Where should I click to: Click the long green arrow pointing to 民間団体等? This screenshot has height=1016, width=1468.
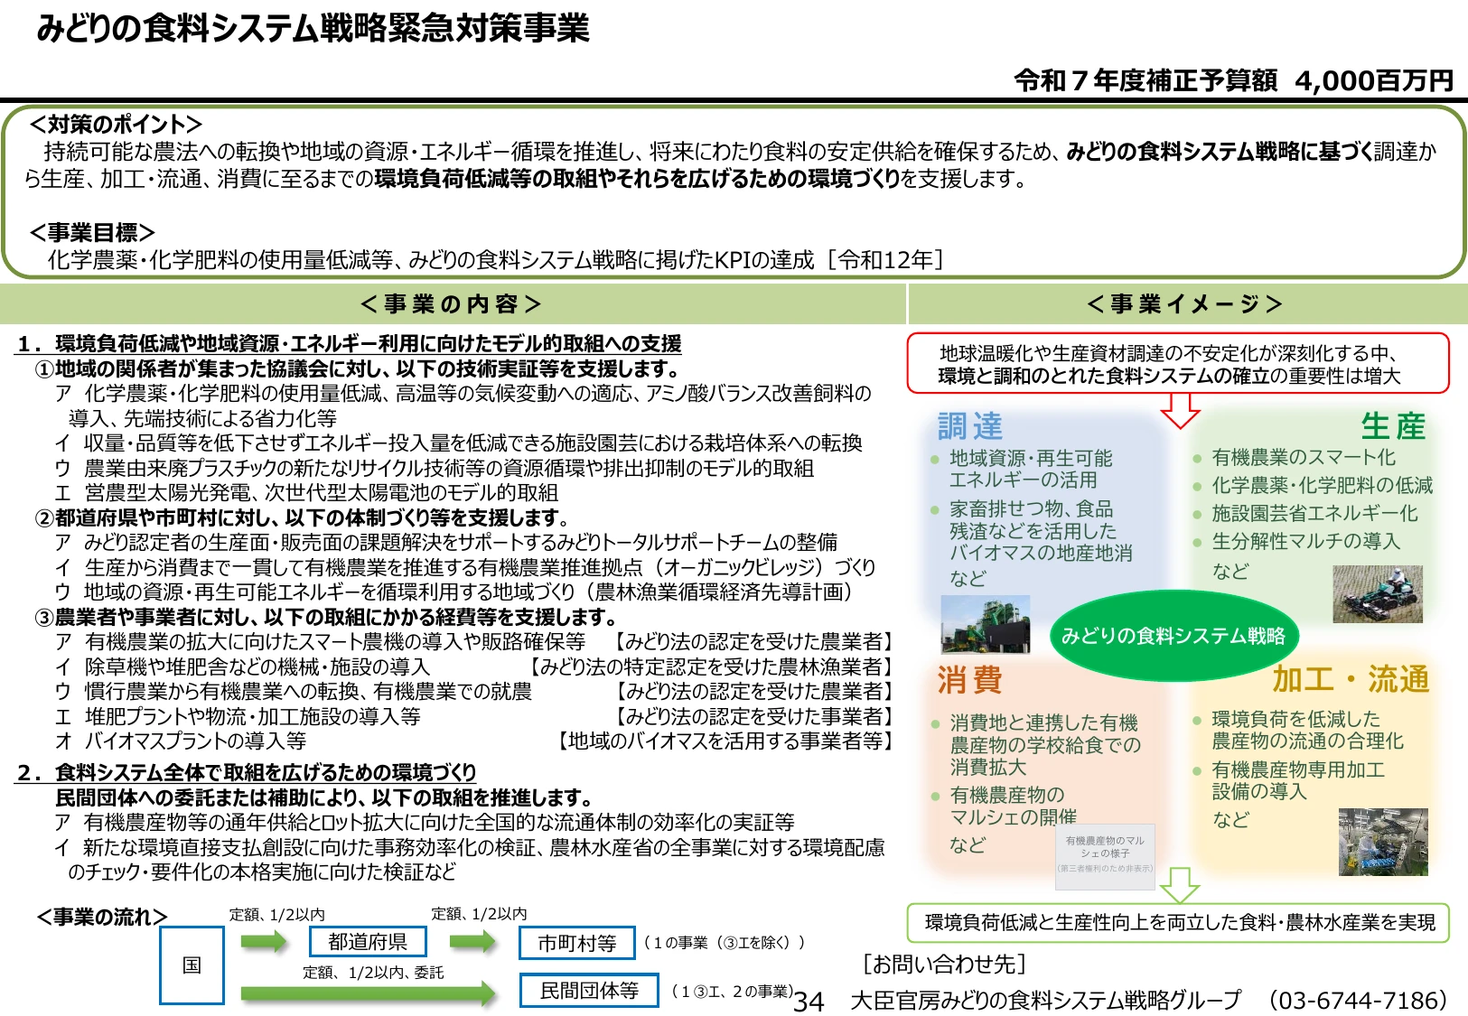pos(369,993)
